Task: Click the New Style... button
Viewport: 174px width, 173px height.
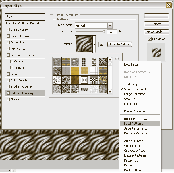Action: 156,32
